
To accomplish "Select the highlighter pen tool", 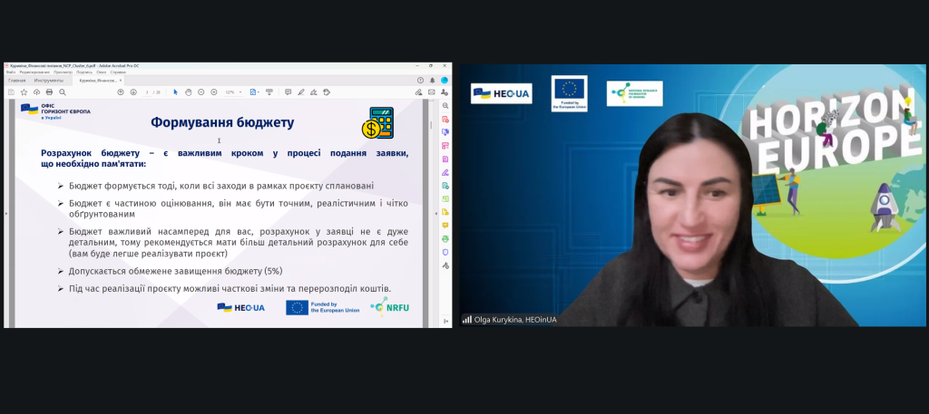I will (x=300, y=91).
